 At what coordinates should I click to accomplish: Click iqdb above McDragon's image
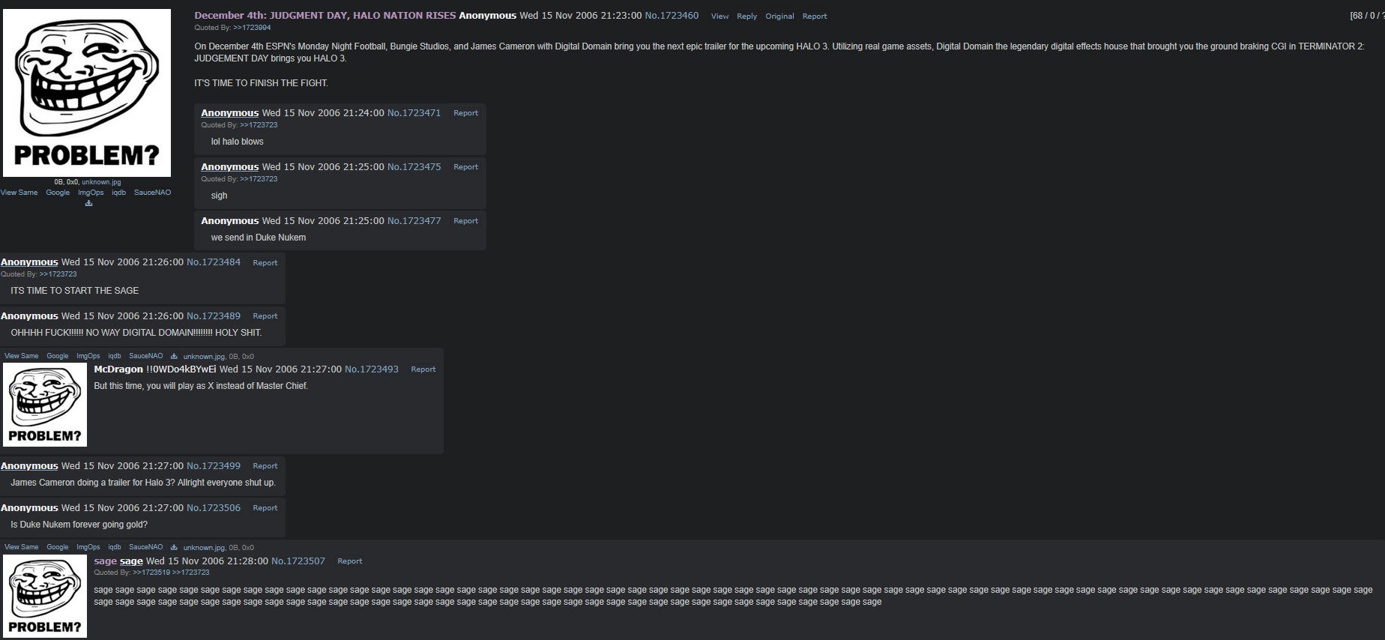(x=114, y=356)
